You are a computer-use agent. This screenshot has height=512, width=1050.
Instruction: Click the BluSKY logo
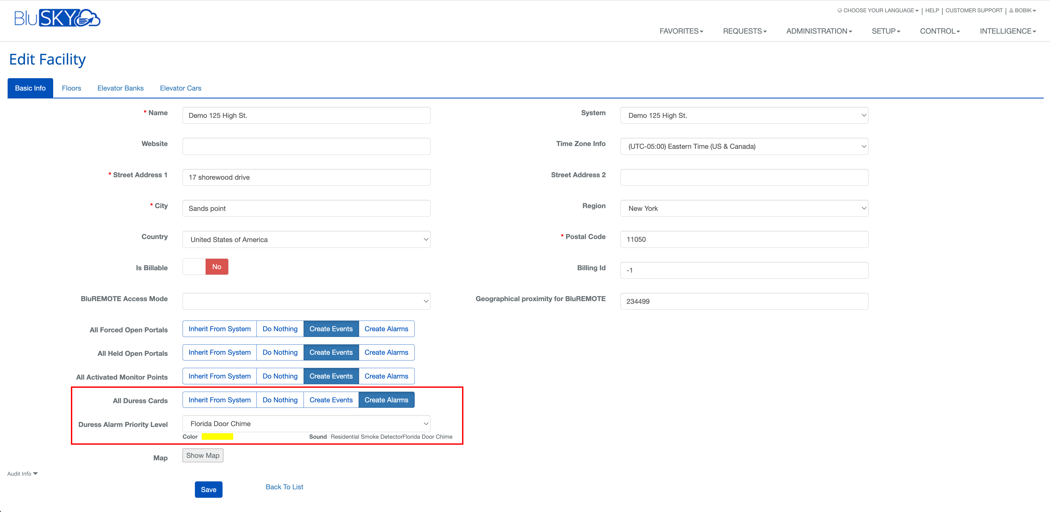click(57, 18)
